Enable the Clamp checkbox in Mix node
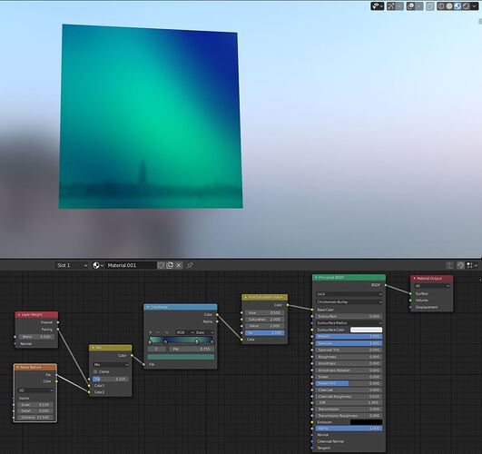Screen dimensions: 482x454 tap(95, 371)
